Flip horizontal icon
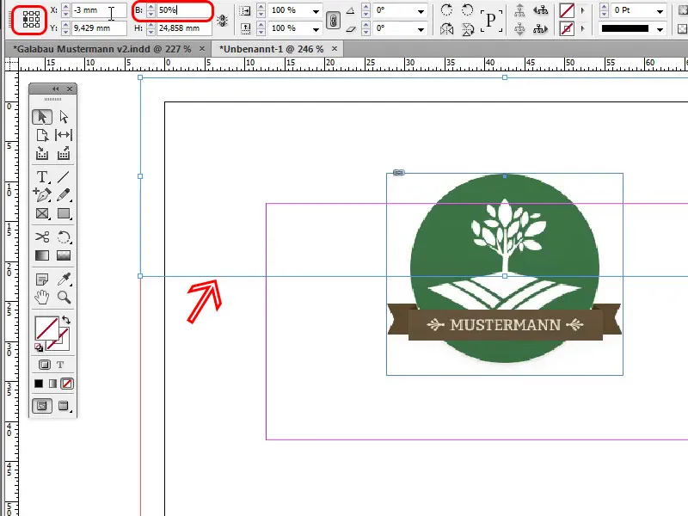The image size is (688, 516). pos(446,29)
